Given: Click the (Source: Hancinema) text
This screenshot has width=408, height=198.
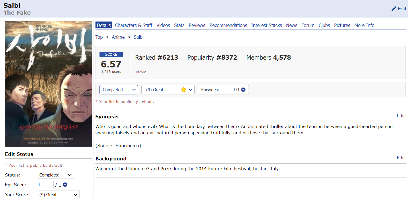Looking at the screenshot, I should click(x=118, y=146).
